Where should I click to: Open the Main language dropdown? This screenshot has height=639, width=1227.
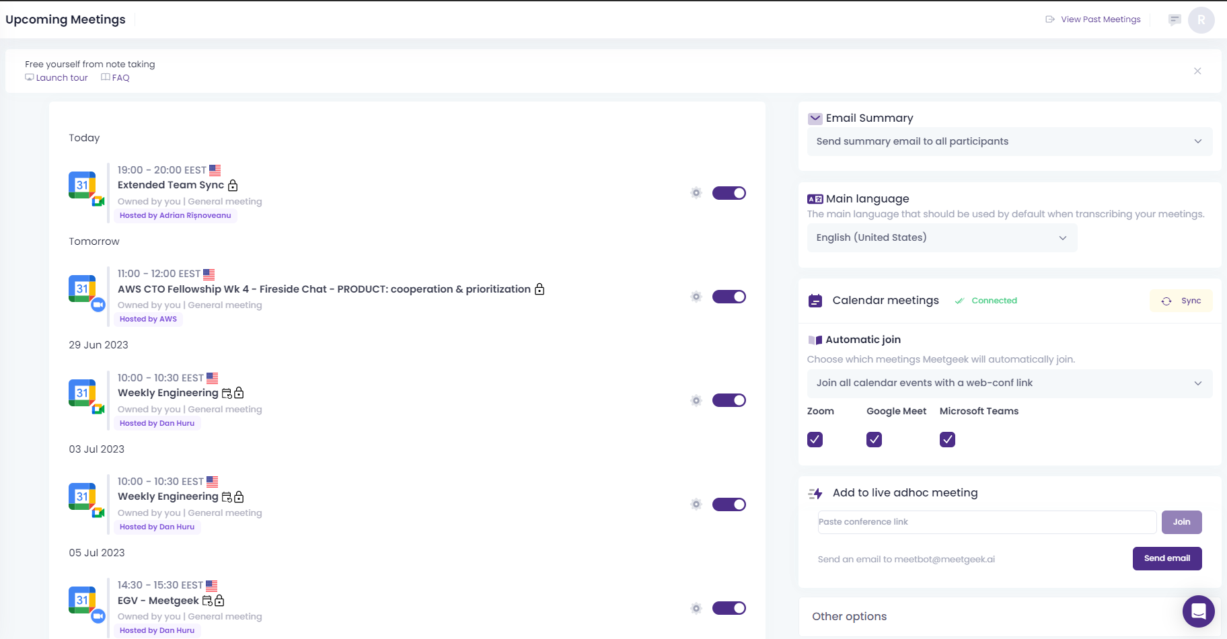pyautogui.click(x=942, y=237)
